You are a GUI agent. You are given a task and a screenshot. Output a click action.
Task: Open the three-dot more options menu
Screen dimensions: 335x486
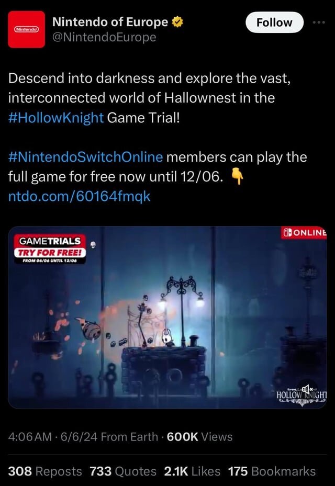pyautogui.click(x=319, y=22)
